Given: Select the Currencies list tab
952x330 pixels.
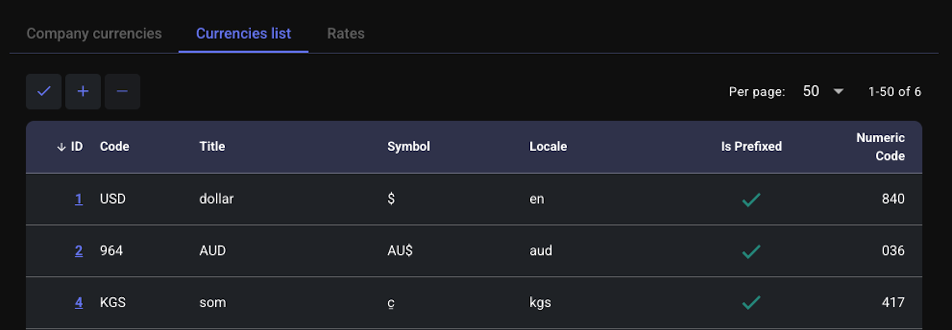Looking at the screenshot, I should tap(244, 34).
